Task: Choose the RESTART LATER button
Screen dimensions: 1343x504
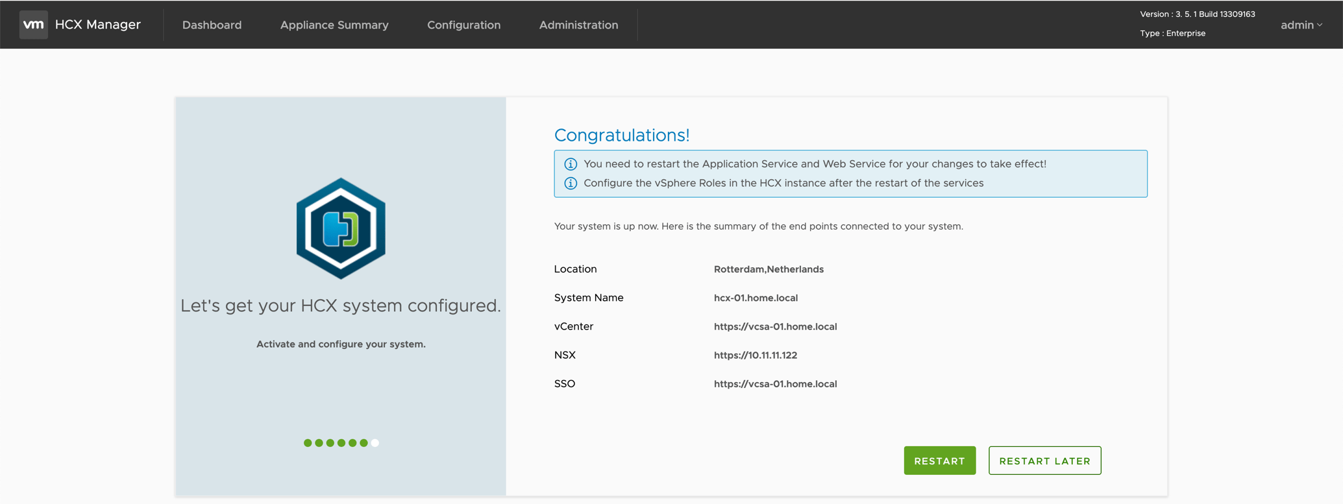Action: click(1044, 461)
